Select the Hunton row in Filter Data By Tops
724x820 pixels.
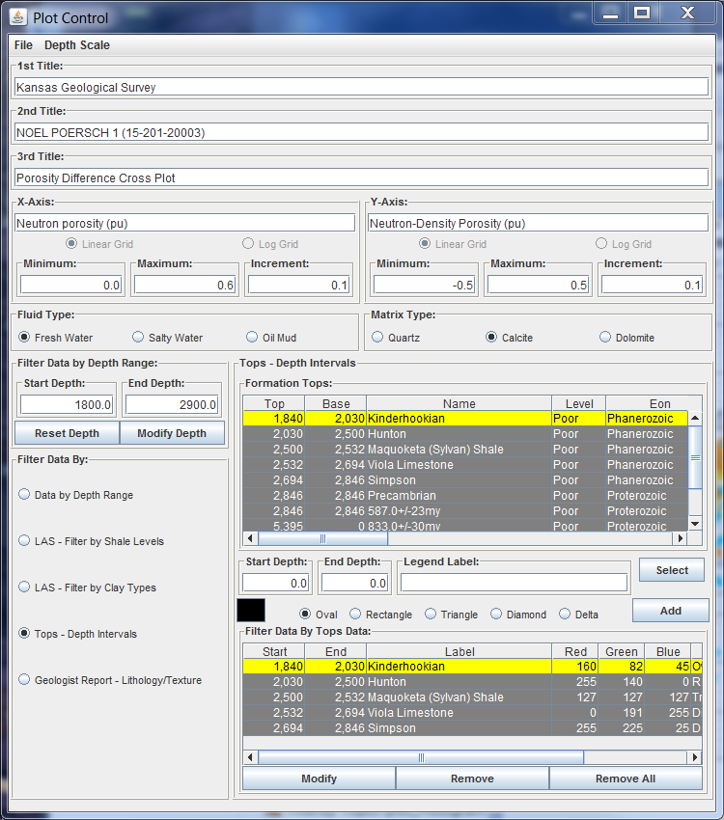tap(472, 681)
